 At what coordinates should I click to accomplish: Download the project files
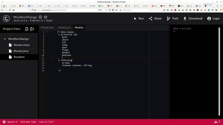(193, 18)
